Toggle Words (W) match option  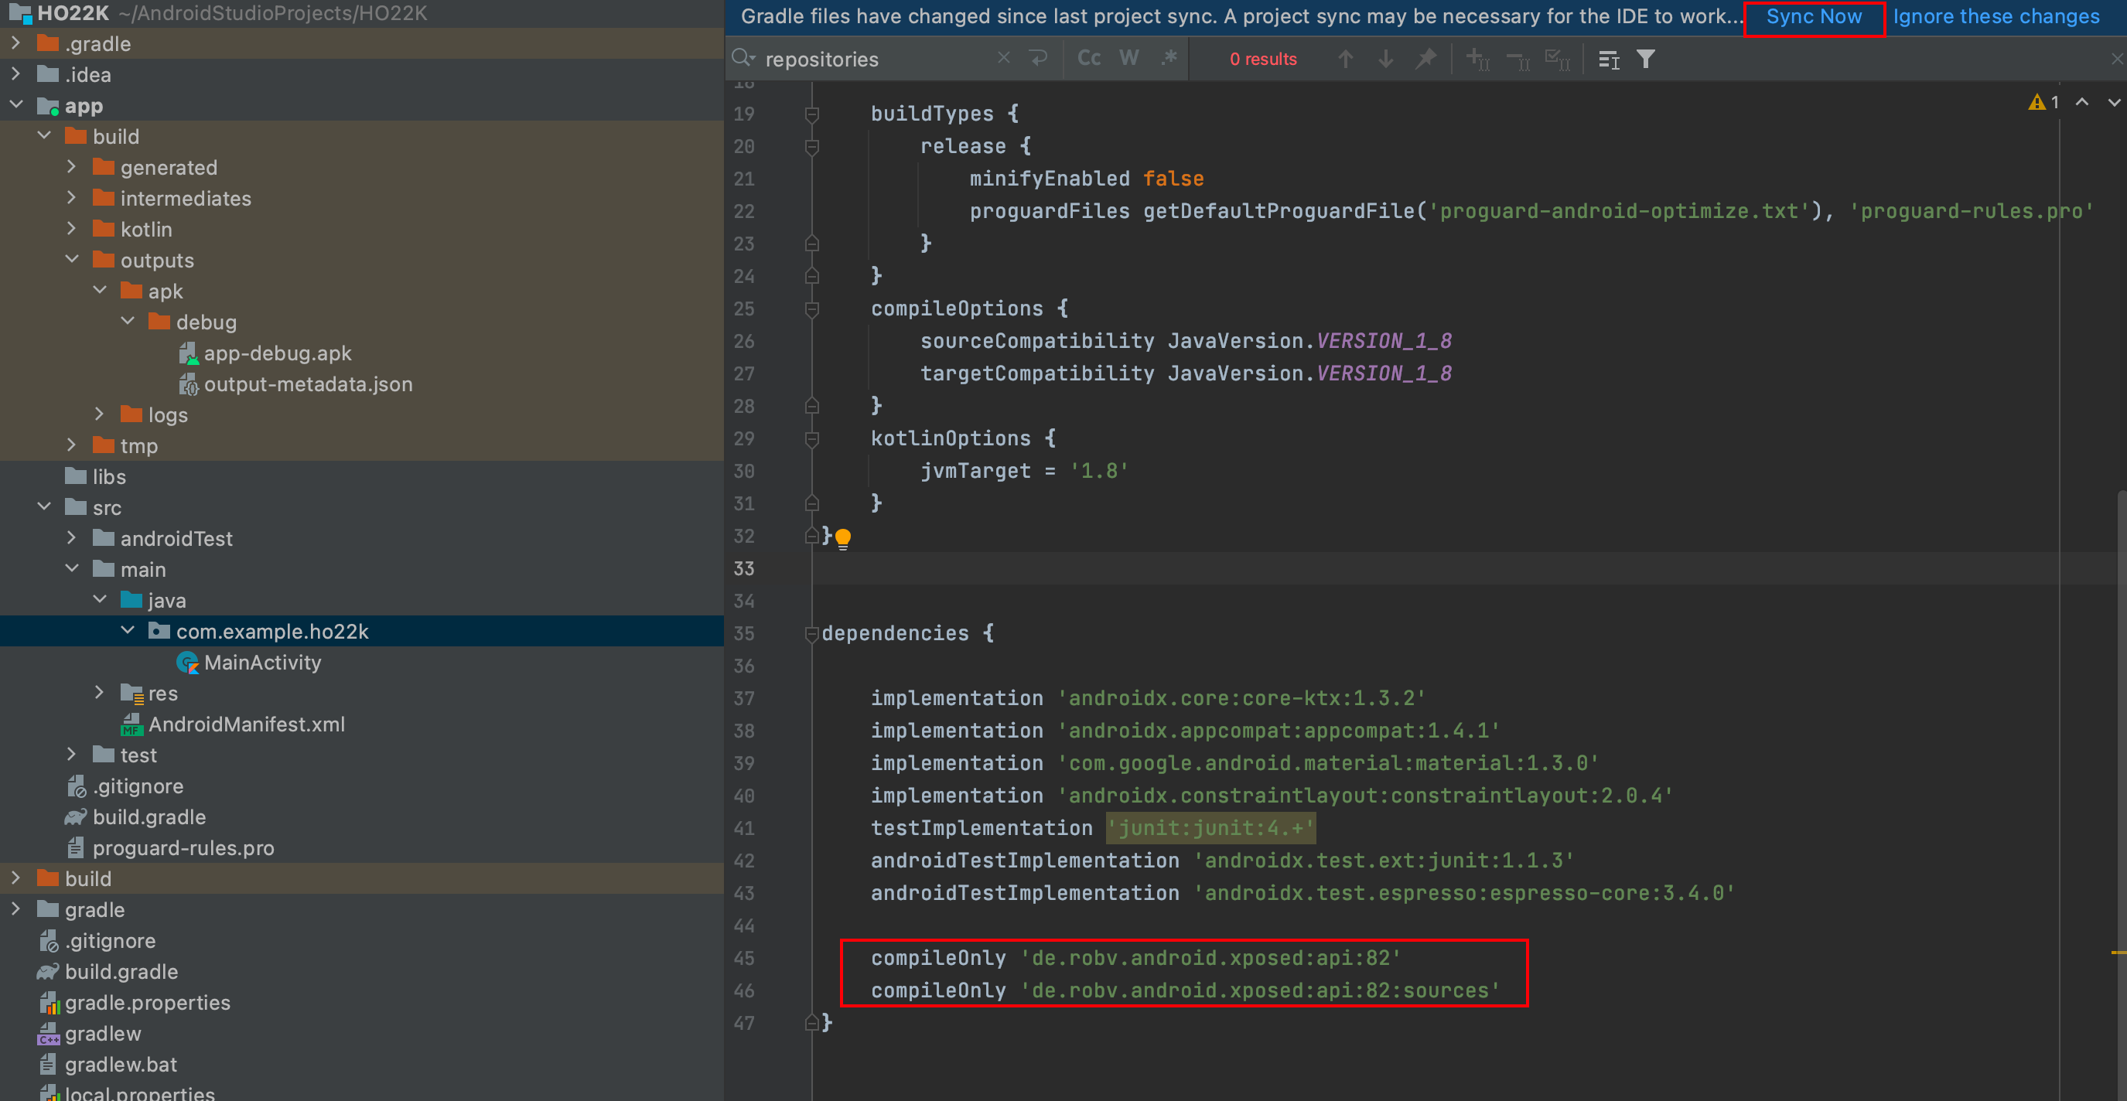click(x=1128, y=59)
